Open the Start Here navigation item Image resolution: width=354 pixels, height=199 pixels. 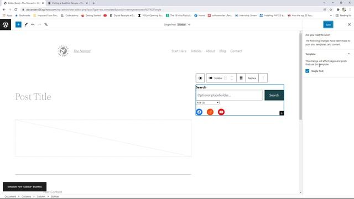coord(179,51)
